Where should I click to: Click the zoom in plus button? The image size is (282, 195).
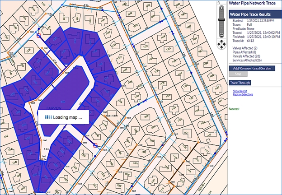(221, 9)
